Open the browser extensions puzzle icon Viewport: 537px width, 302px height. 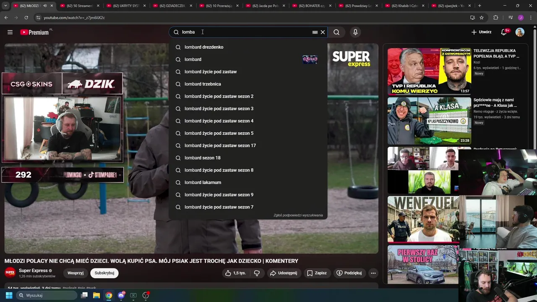click(496, 18)
